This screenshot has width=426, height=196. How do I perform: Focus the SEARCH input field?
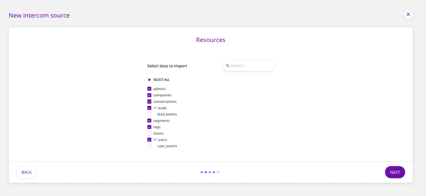248,66
